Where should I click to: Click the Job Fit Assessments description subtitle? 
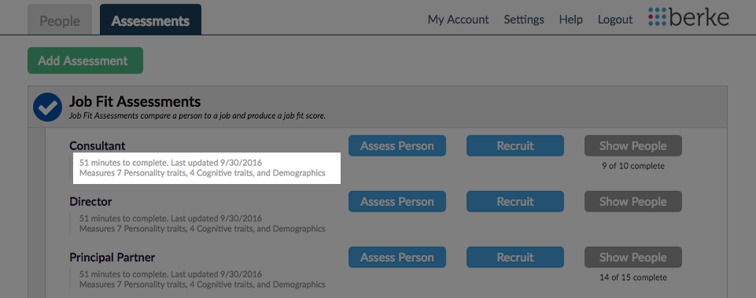[197, 116]
